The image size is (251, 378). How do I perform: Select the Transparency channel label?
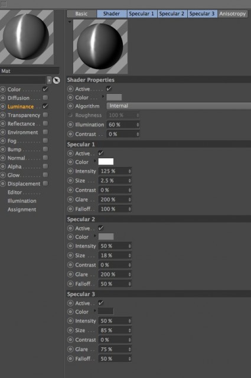(24, 115)
